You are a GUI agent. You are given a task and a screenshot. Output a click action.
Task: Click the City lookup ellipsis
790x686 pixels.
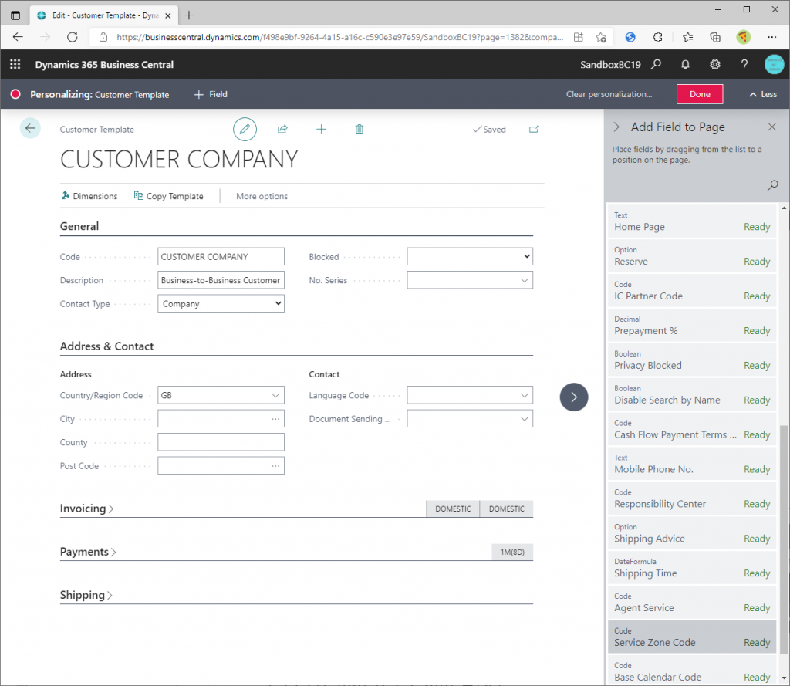tap(275, 419)
